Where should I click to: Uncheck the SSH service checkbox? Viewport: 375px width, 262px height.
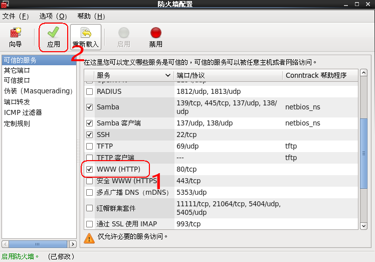[89, 135]
